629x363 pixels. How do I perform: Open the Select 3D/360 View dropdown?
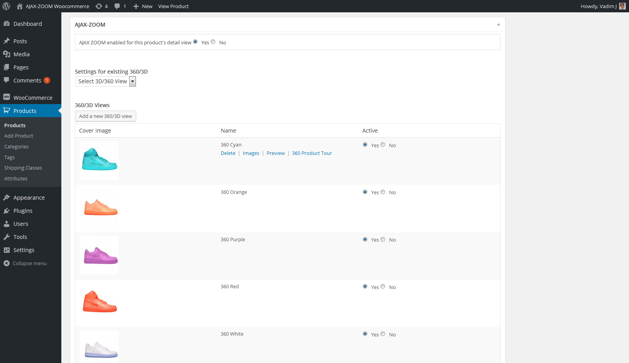(106, 81)
